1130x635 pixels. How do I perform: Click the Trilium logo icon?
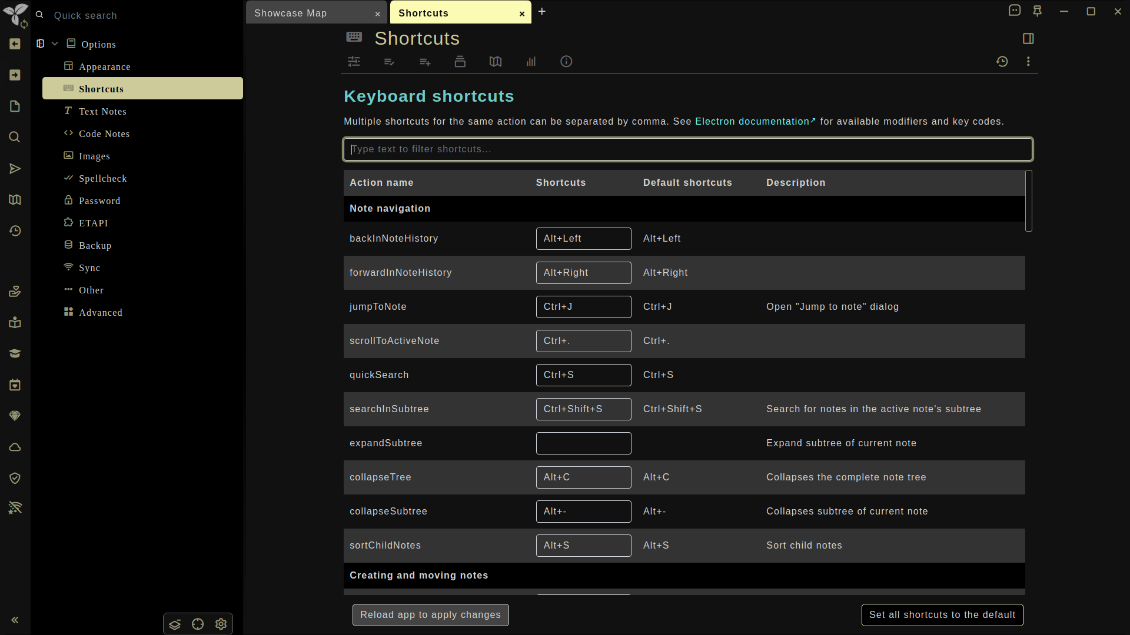coord(15,15)
